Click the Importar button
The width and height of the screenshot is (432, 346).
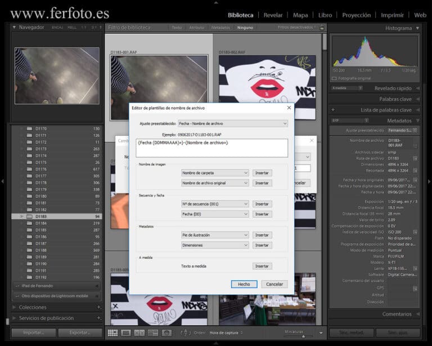coord(34,332)
